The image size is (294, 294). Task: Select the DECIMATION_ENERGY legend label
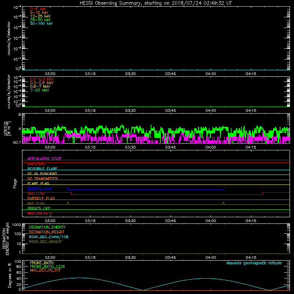(x=47, y=227)
